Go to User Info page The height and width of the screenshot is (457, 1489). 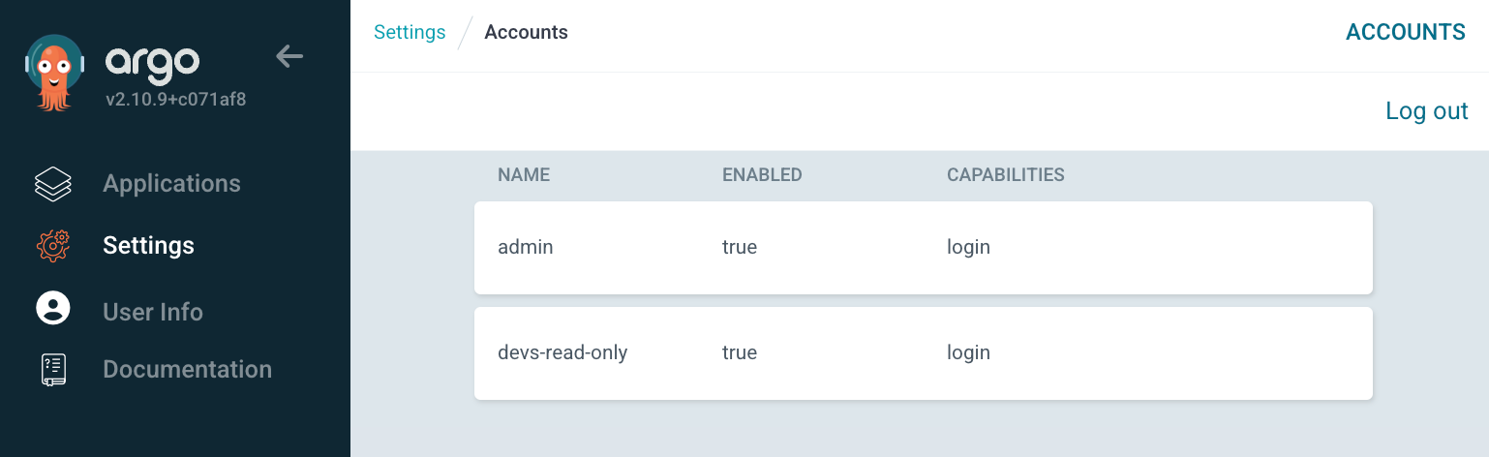point(153,312)
